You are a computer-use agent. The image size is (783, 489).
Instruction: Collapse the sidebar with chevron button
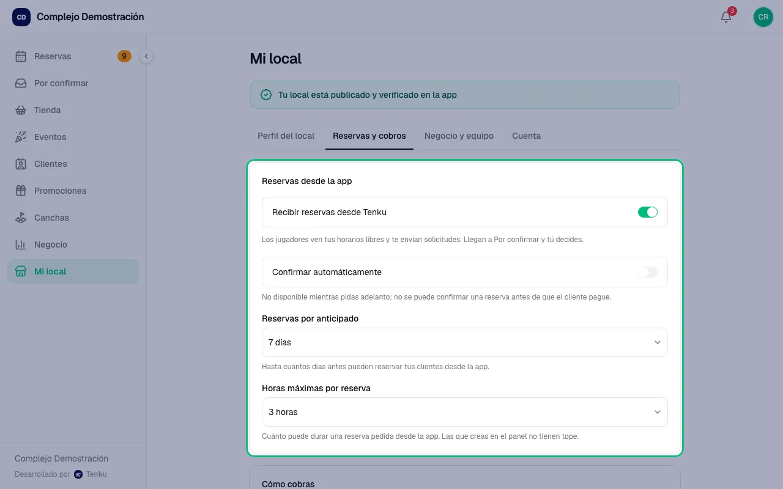(146, 56)
